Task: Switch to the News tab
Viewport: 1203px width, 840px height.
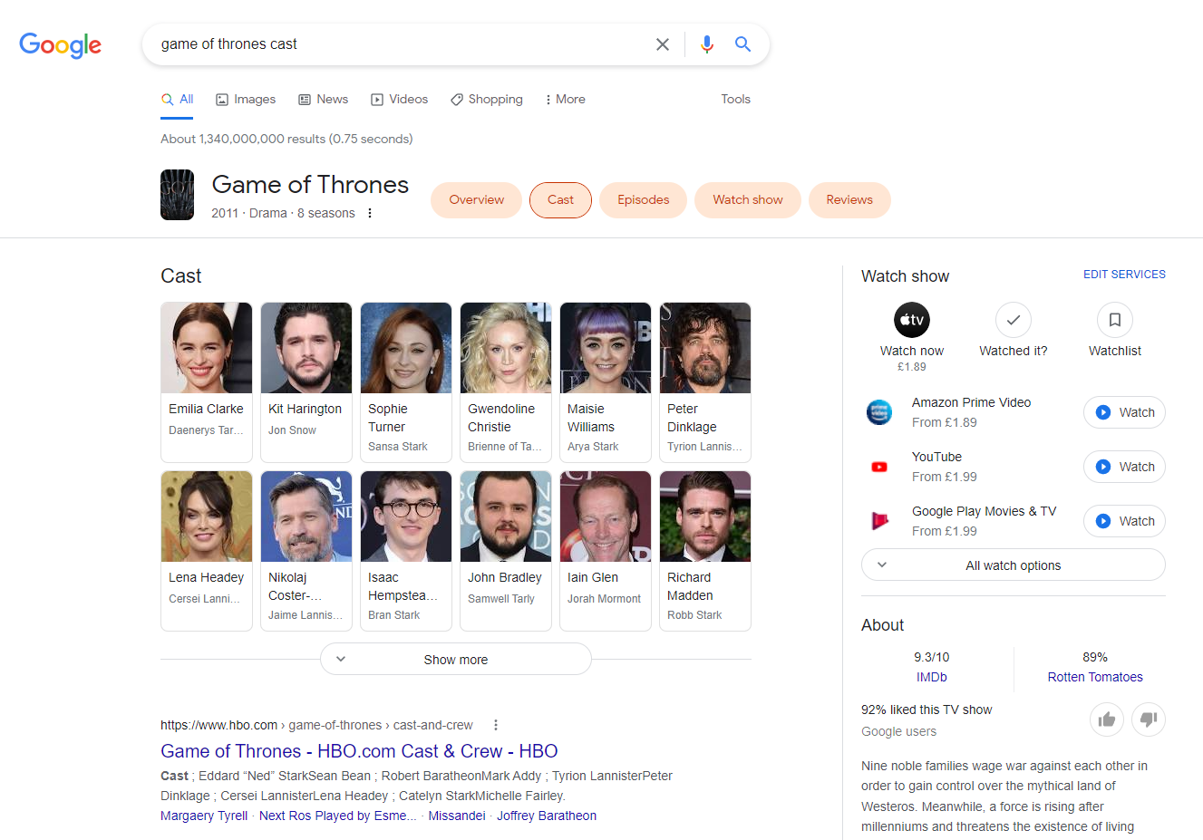Action: pos(323,99)
